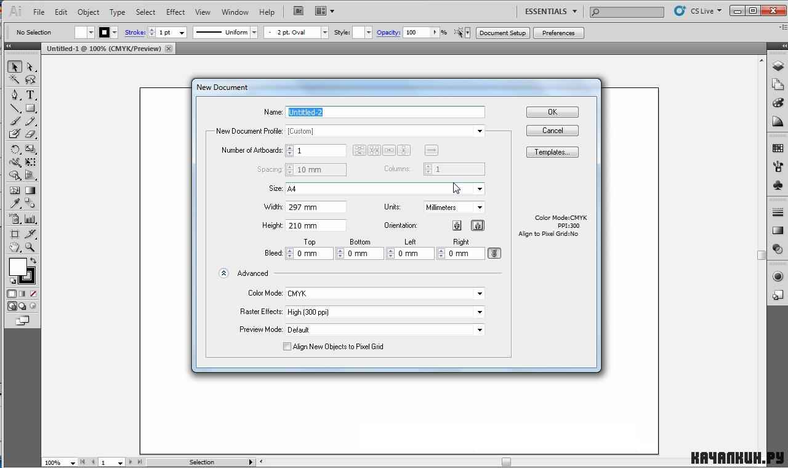
Task: Click the Document Setup button
Action: (x=502, y=33)
